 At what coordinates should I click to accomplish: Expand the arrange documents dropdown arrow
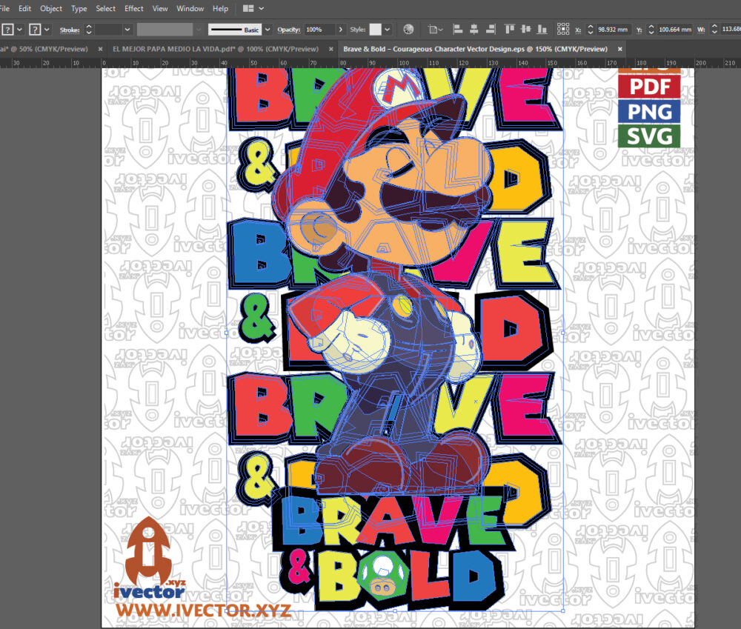click(262, 8)
